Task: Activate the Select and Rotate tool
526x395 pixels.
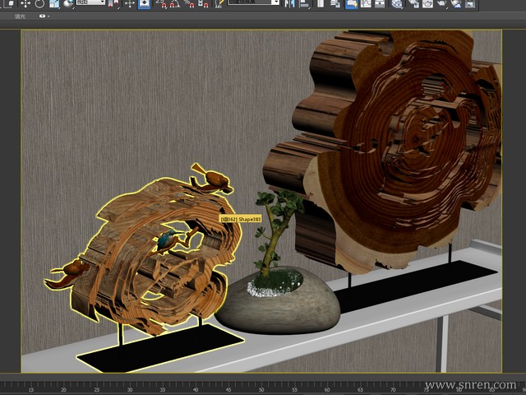Action: [39, 3]
